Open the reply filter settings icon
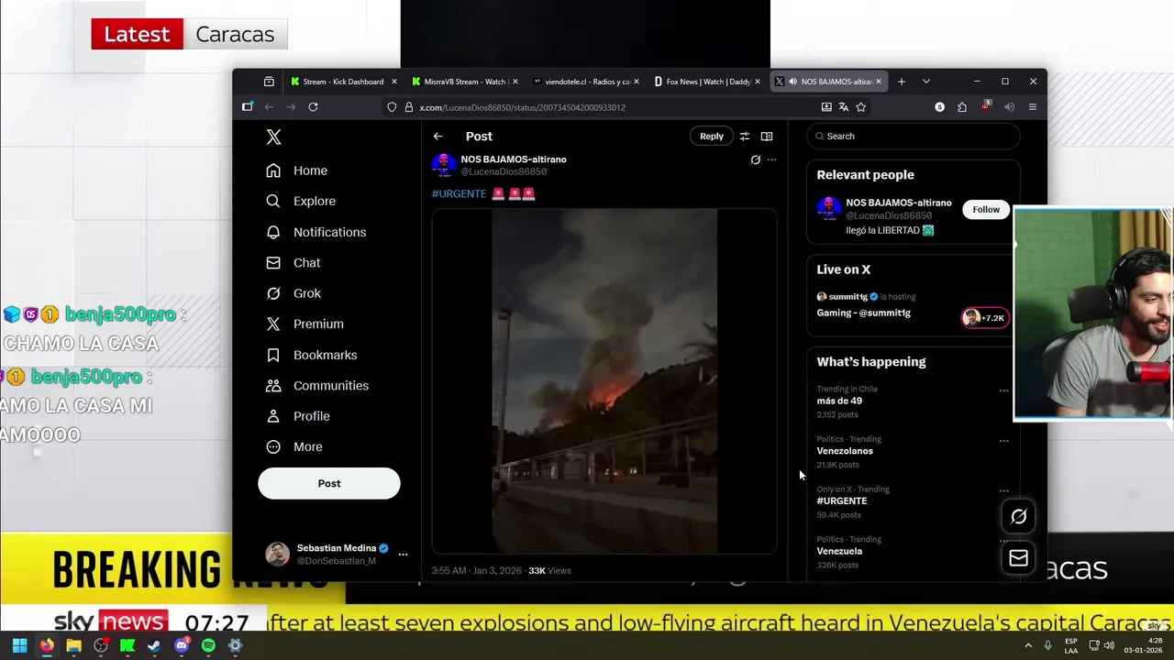The width and height of the screenshot is (1174, 660). [745, 136]
